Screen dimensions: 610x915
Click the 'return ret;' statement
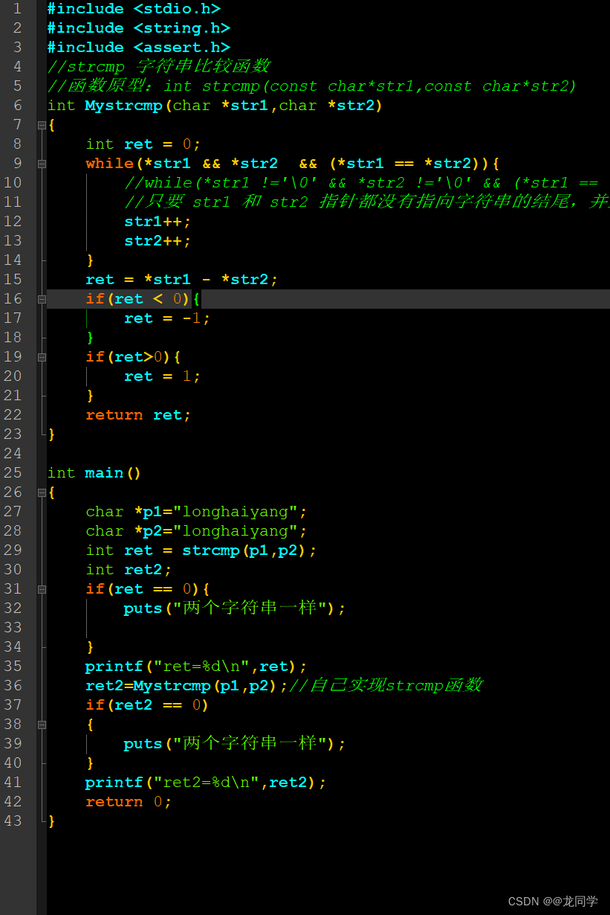tap(138, 415)
